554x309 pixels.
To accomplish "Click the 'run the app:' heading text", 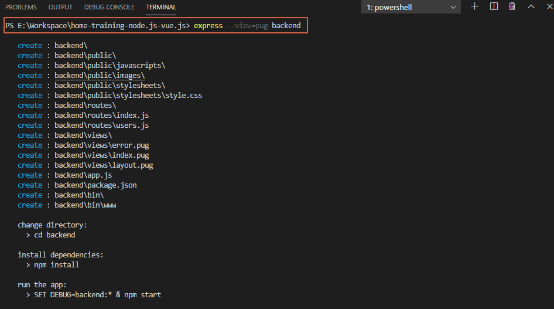I will (x=42, y=284).
